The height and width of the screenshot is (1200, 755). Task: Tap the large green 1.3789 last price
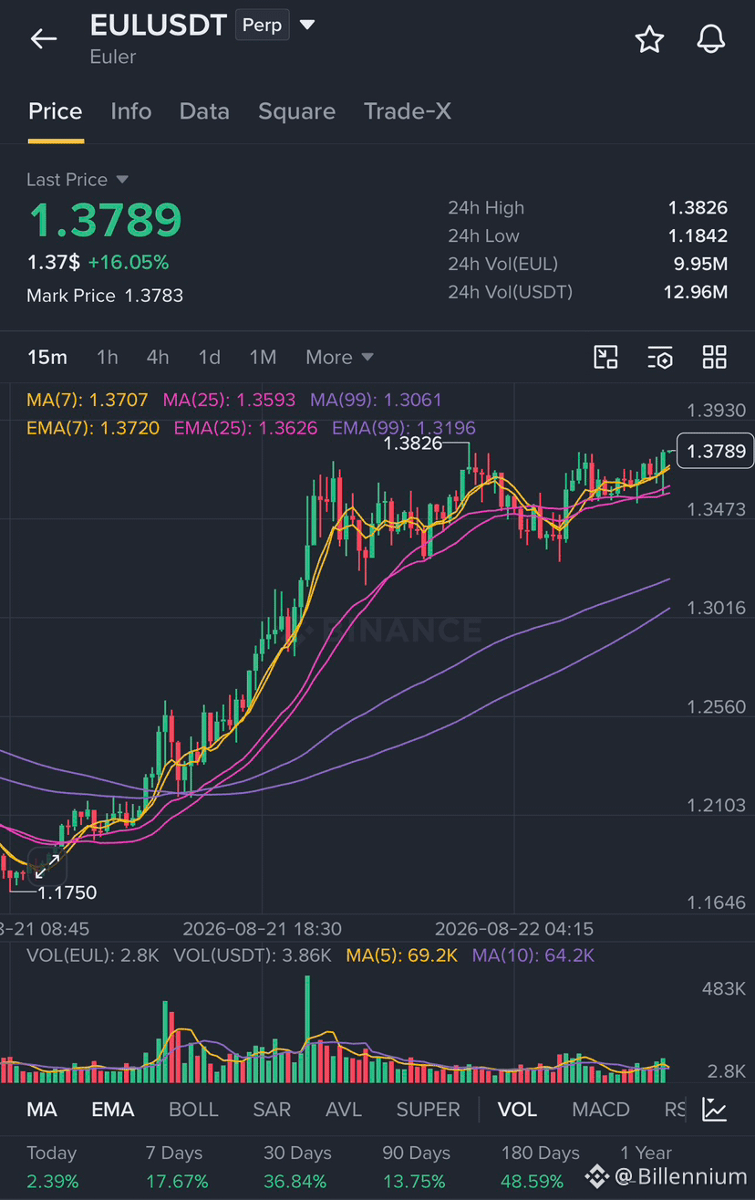(105, 220)
